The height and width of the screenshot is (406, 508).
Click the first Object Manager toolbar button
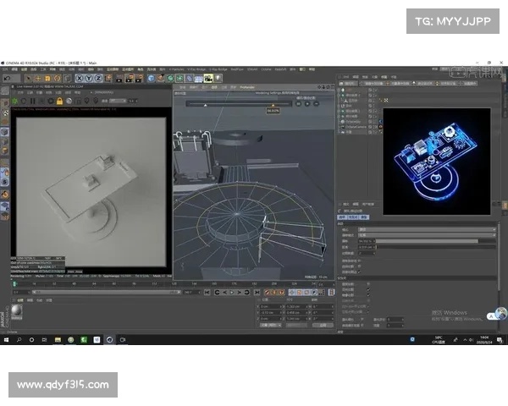pyautogui.click(x=348, y=84)
